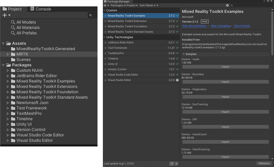Import the Demos - EyeTracking sample
This screenshot has width=274, height=167.
click(x=226, y=112)
